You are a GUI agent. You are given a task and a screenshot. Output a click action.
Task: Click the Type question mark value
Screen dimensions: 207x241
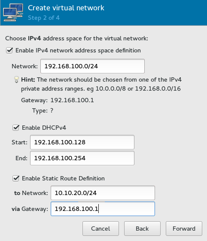click(52, 110)
